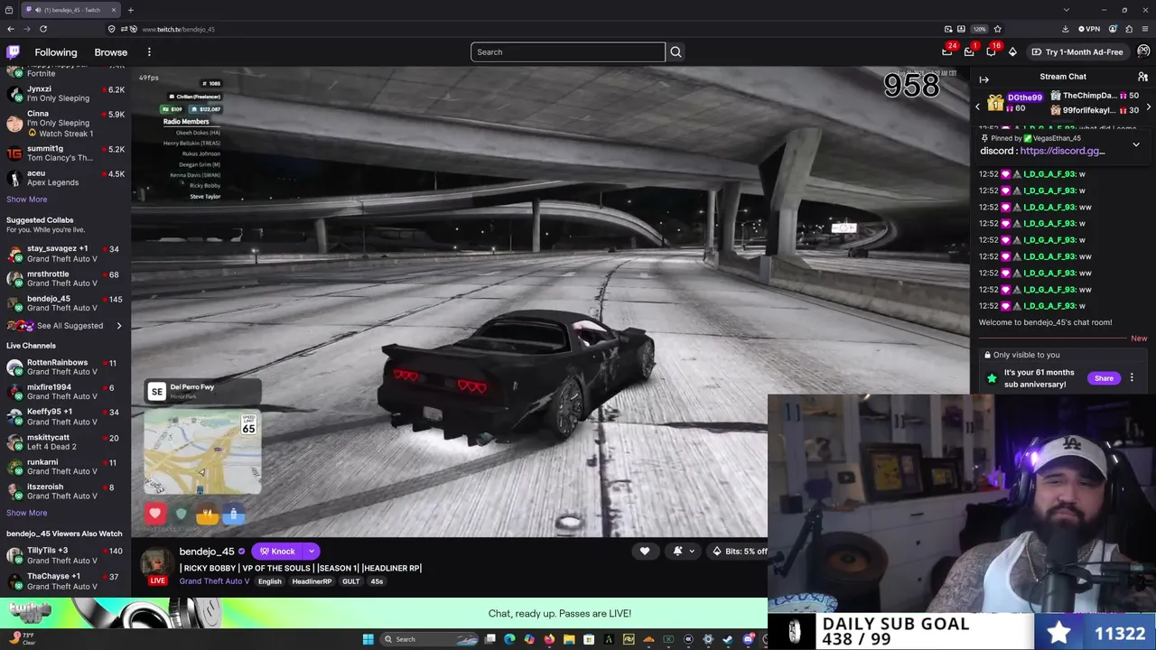
Task: Select the 45s tag
Action: point(377,581)
